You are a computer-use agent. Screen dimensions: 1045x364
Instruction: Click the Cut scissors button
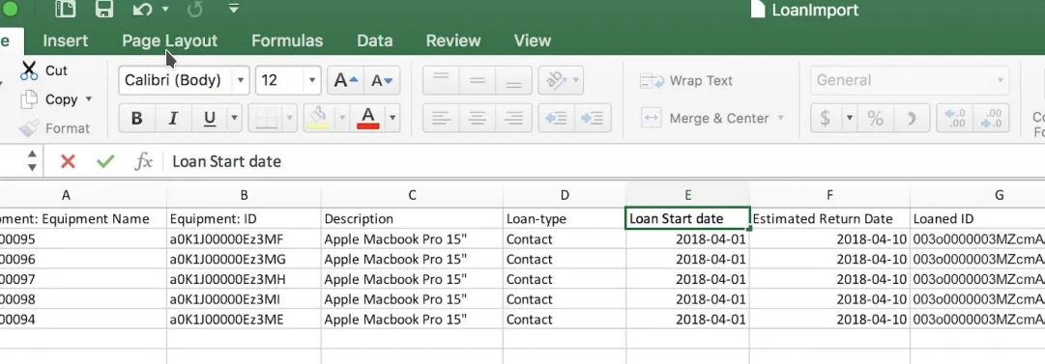(x=44, y=70)
